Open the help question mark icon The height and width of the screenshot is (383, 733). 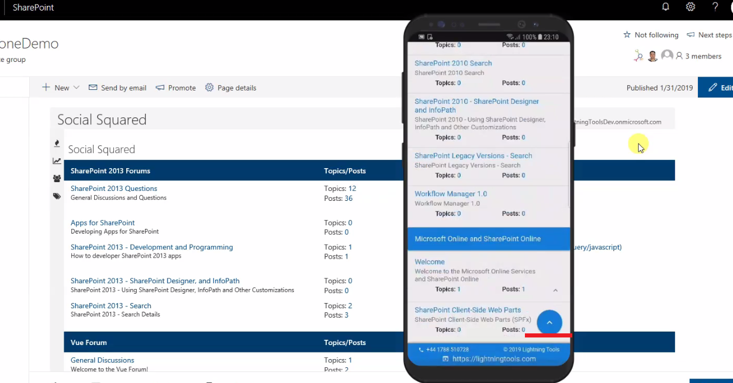715,7
